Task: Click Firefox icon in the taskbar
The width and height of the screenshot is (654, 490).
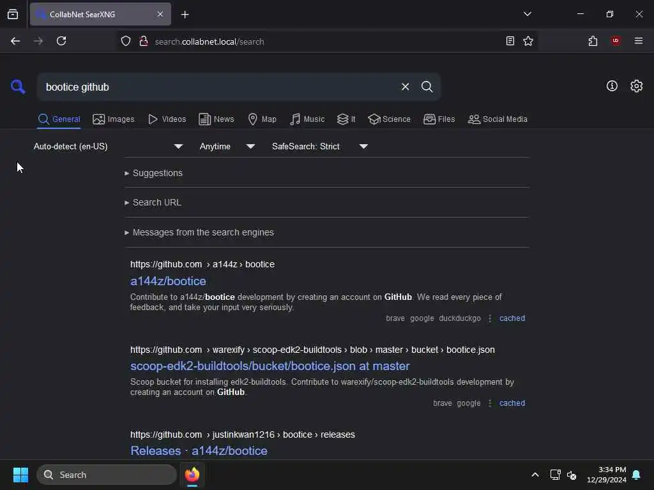Action: coord(192,475)
